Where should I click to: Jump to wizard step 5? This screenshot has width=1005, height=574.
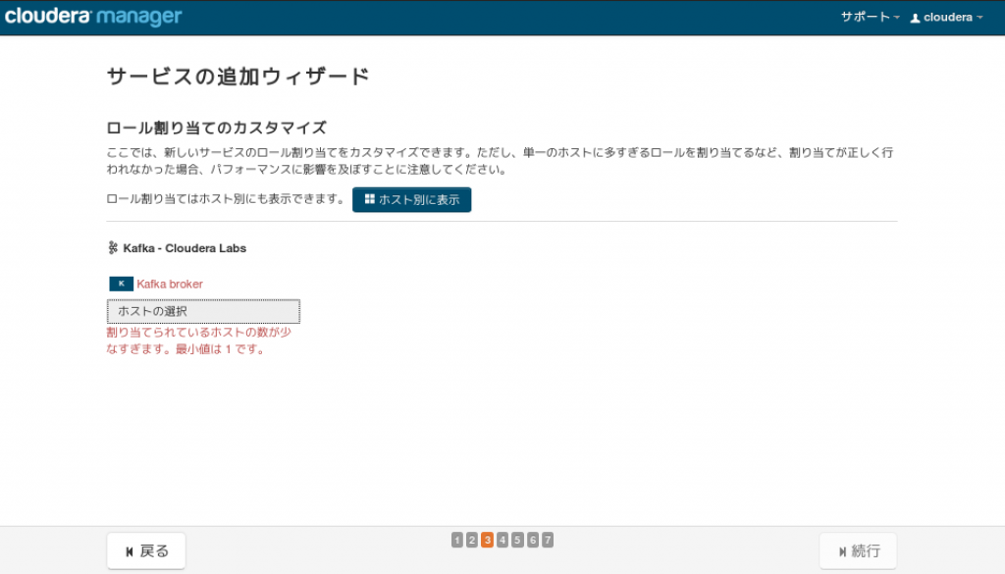coord(517,540)
